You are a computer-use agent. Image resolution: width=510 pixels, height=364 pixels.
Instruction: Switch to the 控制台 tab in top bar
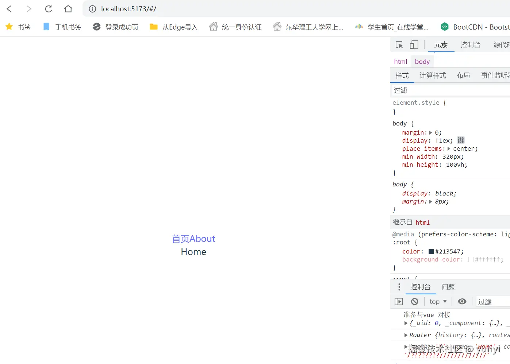pyautogui.click(x=470, y=45)
